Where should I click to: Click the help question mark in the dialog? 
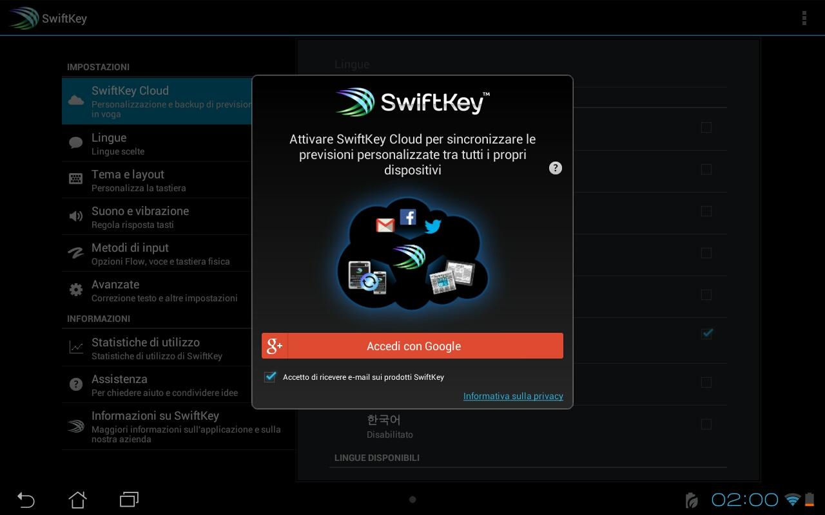tap(555, 168)
